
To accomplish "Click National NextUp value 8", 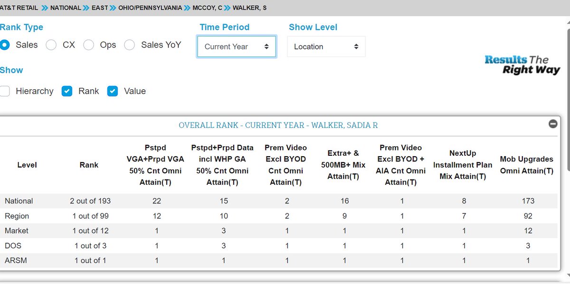I will pos(464,201).
